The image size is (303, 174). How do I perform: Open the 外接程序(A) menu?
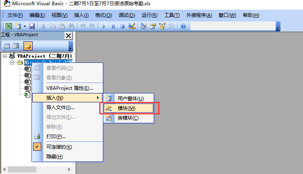[199, 15]
